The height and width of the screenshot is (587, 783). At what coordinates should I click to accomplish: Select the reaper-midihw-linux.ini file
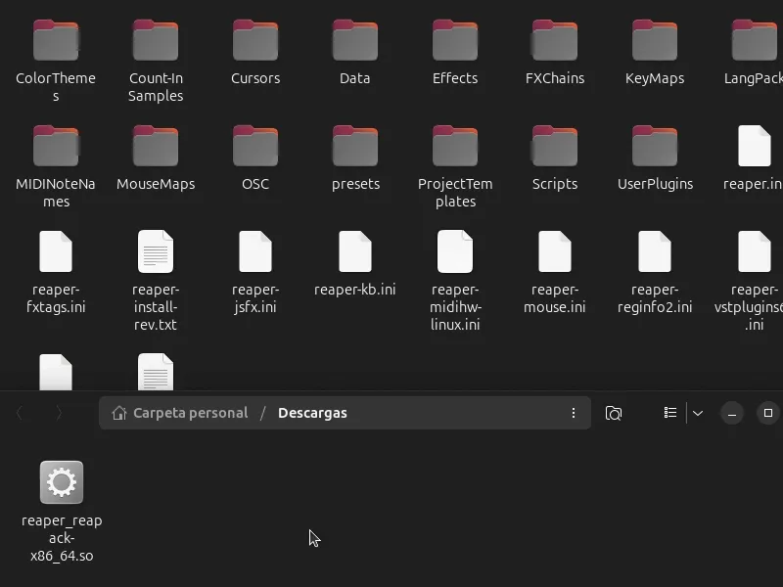455,251
